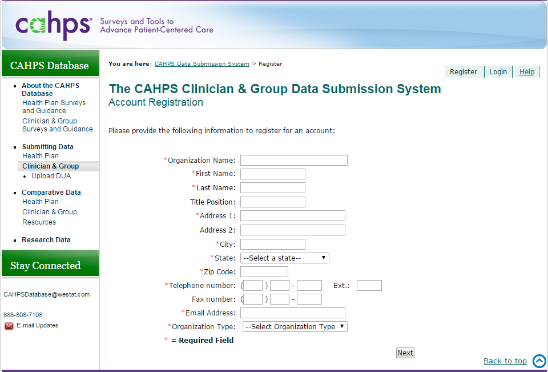This screenshot has height=372, width=548.
Task: Click into the First Name field
Action: point(273,174)
